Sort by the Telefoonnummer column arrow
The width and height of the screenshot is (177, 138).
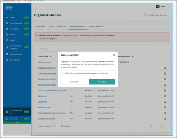tap(132, 56)
